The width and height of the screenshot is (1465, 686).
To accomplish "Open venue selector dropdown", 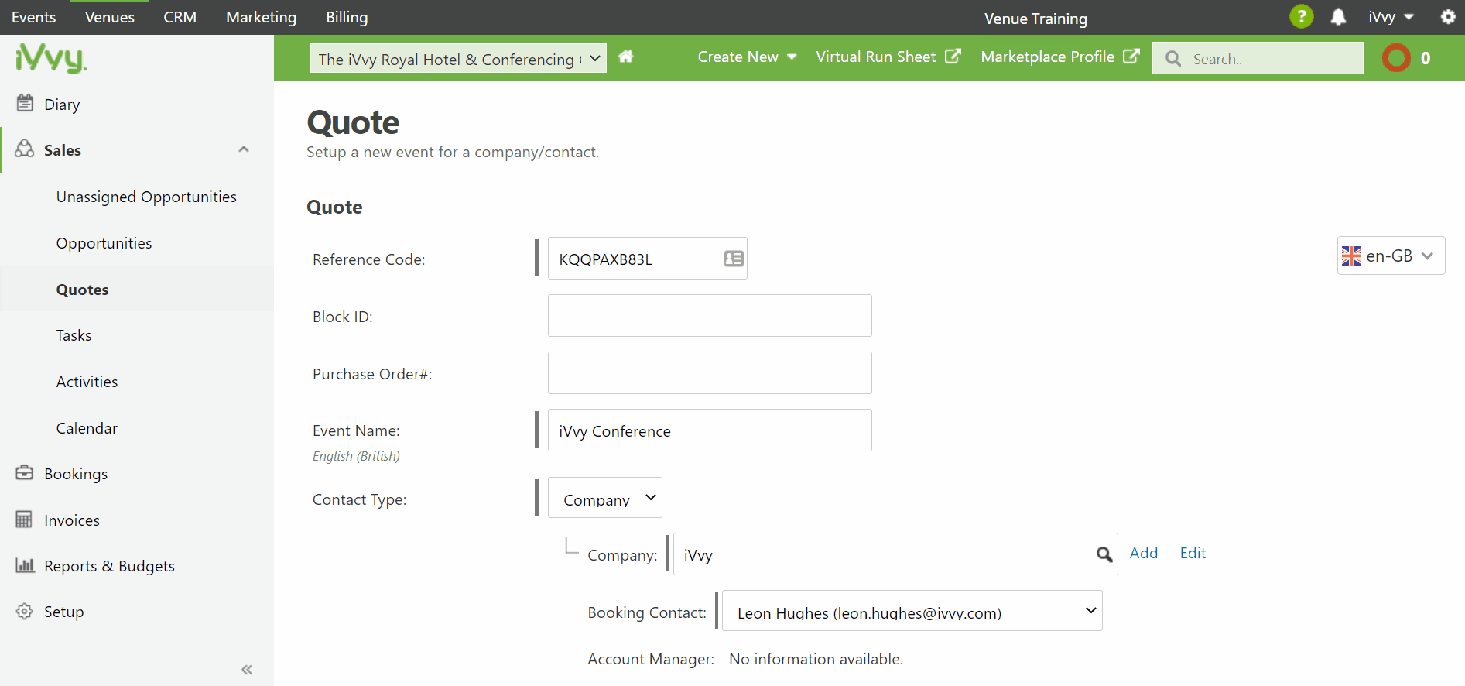I will click(458, 58).
